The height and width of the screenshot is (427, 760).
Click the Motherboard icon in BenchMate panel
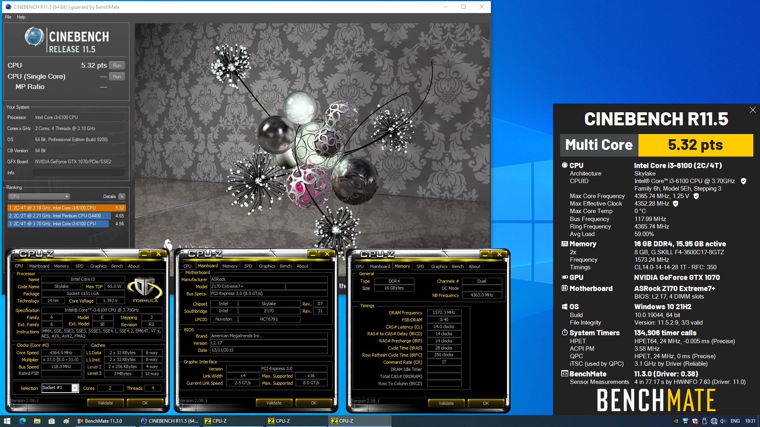[x=565, y=288]
